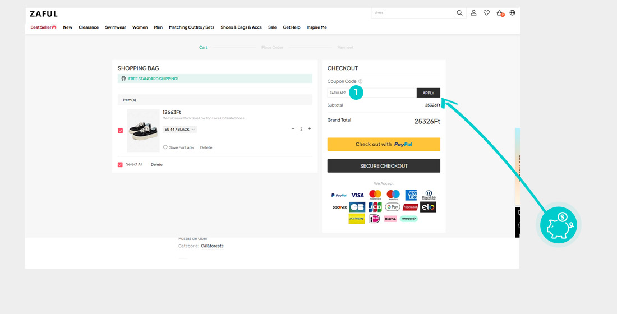Image resolution: width=617 pixels, height=314 pixels.
Task: Click the Călătorește category link
Action: pos(212,246)
